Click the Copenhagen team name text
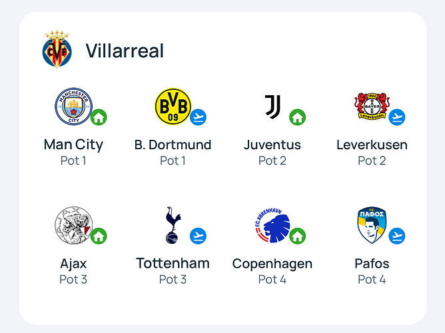 (x=272, y=264)
